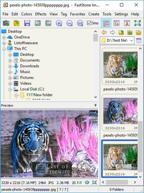144x193 pixels.
Task: Click the status bar 1:1 actual size indicator
Action: pos(79,182)
